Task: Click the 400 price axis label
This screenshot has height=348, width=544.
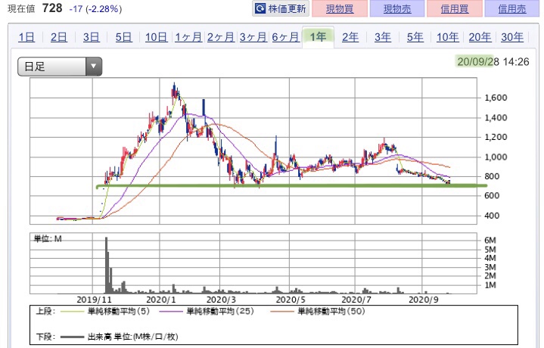Action: [x=492, y=216]
